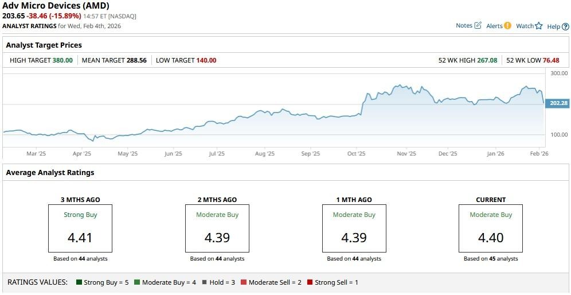Select the 1 MTH AGO rating box
The image size is (571, 295).
(354, 228)
